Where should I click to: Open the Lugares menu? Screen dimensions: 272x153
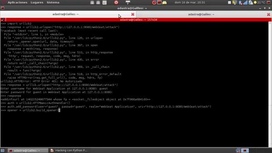37,3
